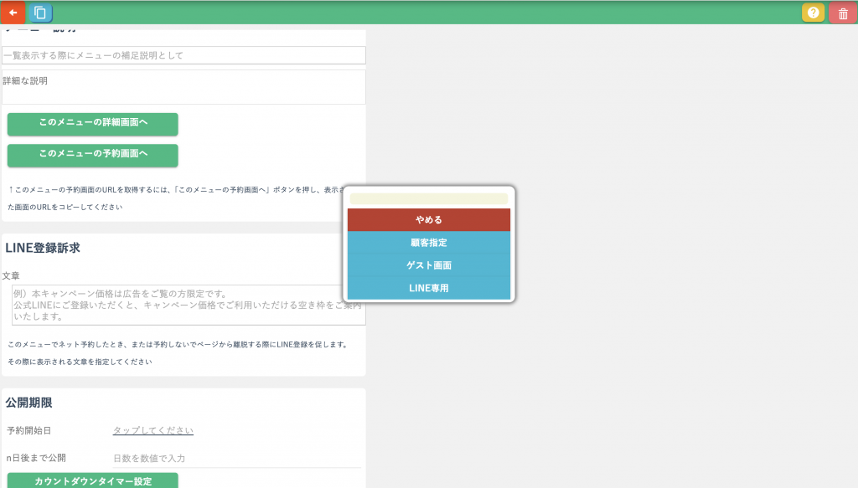
Task: Click the LINE登録訴求 section heading
Action: click(42, 248)
